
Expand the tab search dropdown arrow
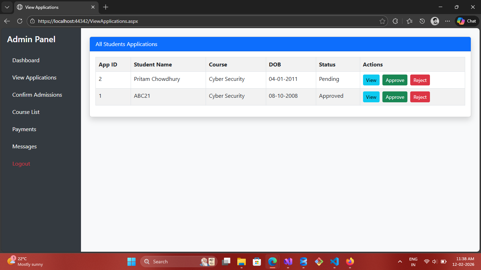(x=7, y=7)
